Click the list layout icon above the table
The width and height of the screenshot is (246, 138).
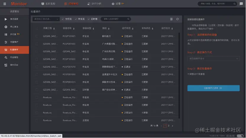[171, 19]
